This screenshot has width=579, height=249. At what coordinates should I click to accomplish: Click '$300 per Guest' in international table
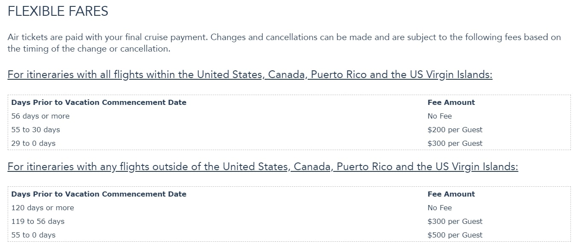(455, 221)
